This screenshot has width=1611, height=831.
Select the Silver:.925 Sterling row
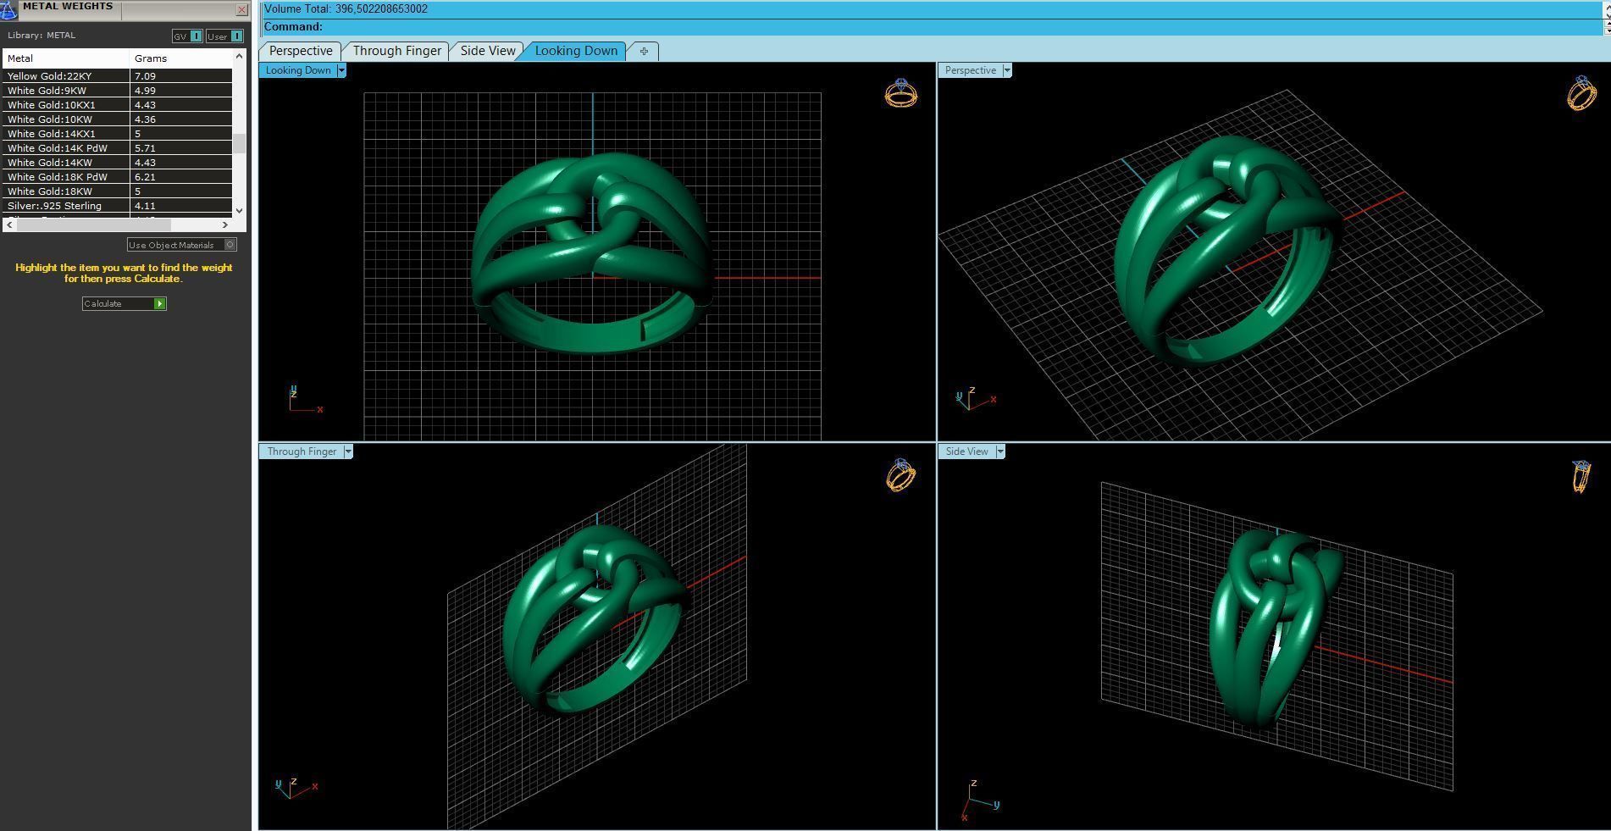pyautogui.click(x=118, y=206)
